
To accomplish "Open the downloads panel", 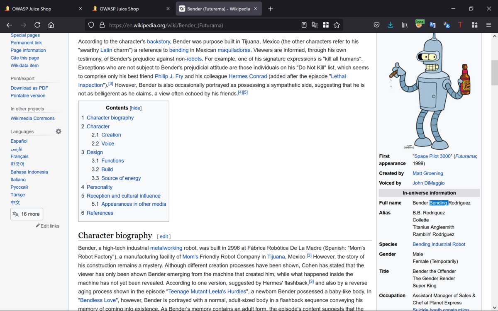I will point(391,25).
